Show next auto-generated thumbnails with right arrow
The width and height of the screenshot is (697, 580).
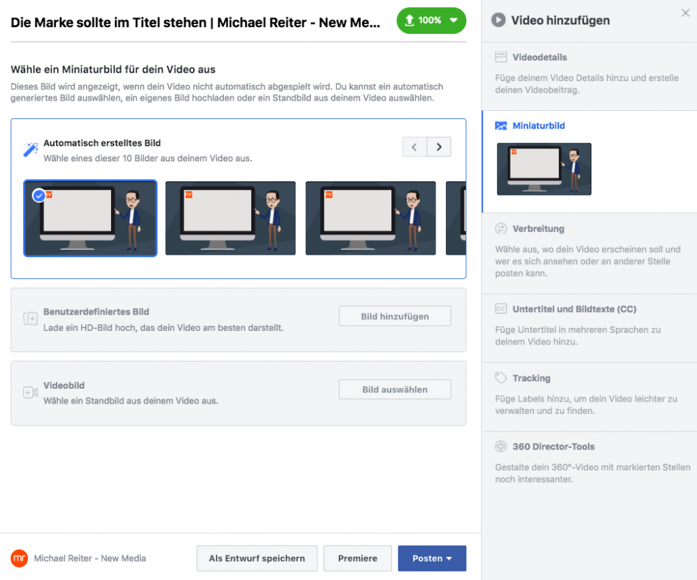click(439, 147)
